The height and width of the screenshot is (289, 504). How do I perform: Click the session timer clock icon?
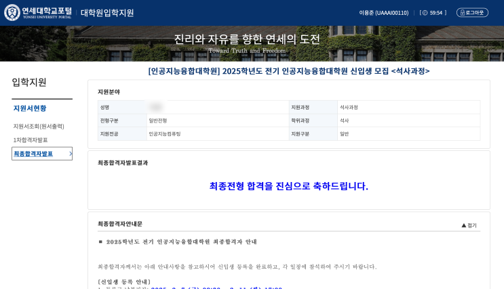[x=425, y=13]
